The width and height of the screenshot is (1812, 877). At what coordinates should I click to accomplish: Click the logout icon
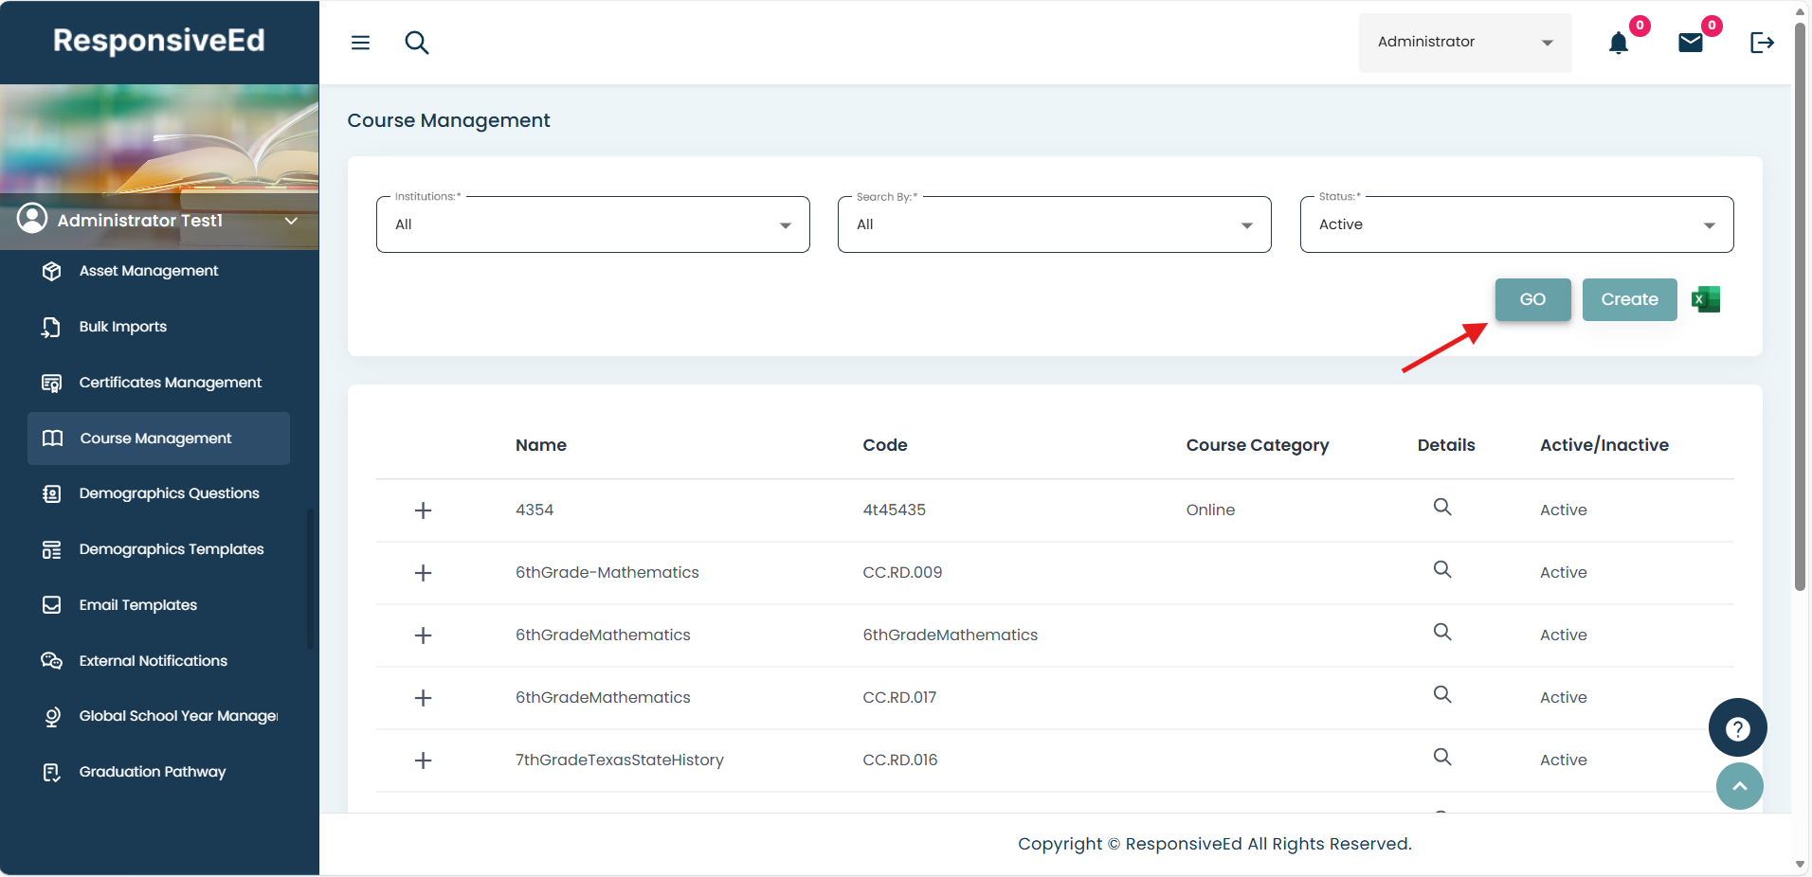pyautogui.click(x=1762, y=43)
